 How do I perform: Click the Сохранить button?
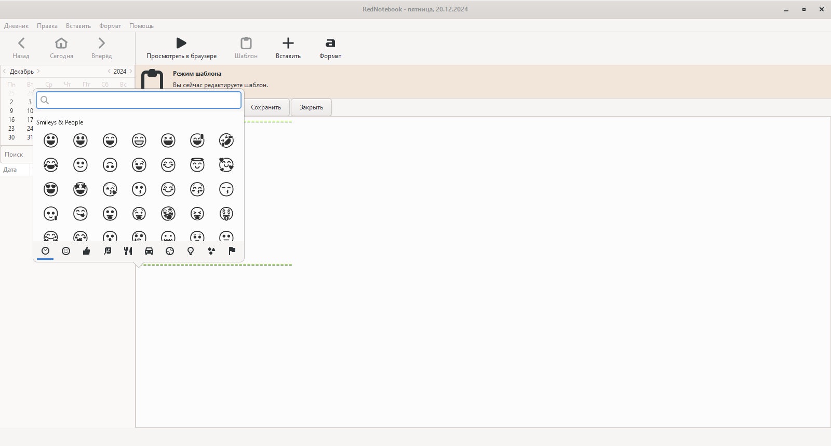click(x=266, y=107)
